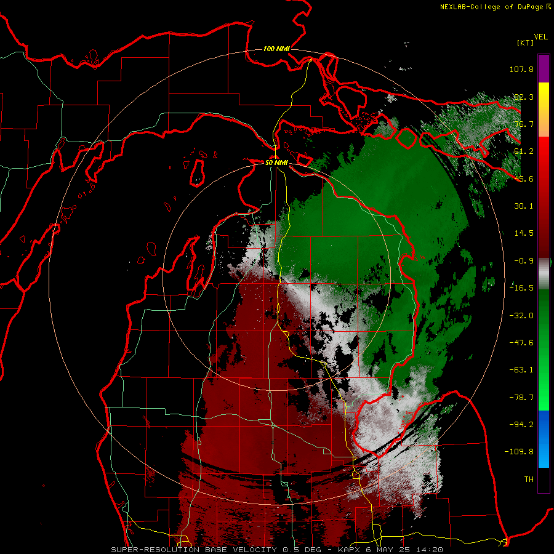This screenshot has width=554, height=554.
Task: Click the Super-Resolution Base Velocity caption
Action: point(276,550)
